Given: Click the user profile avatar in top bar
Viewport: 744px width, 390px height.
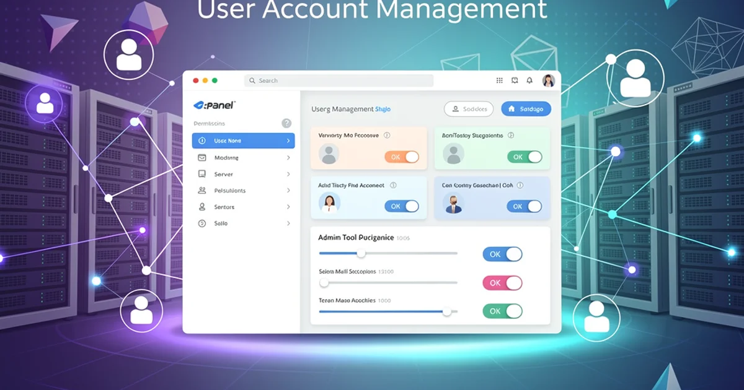Looking at the screenshot, I should [x=548, y=80].
